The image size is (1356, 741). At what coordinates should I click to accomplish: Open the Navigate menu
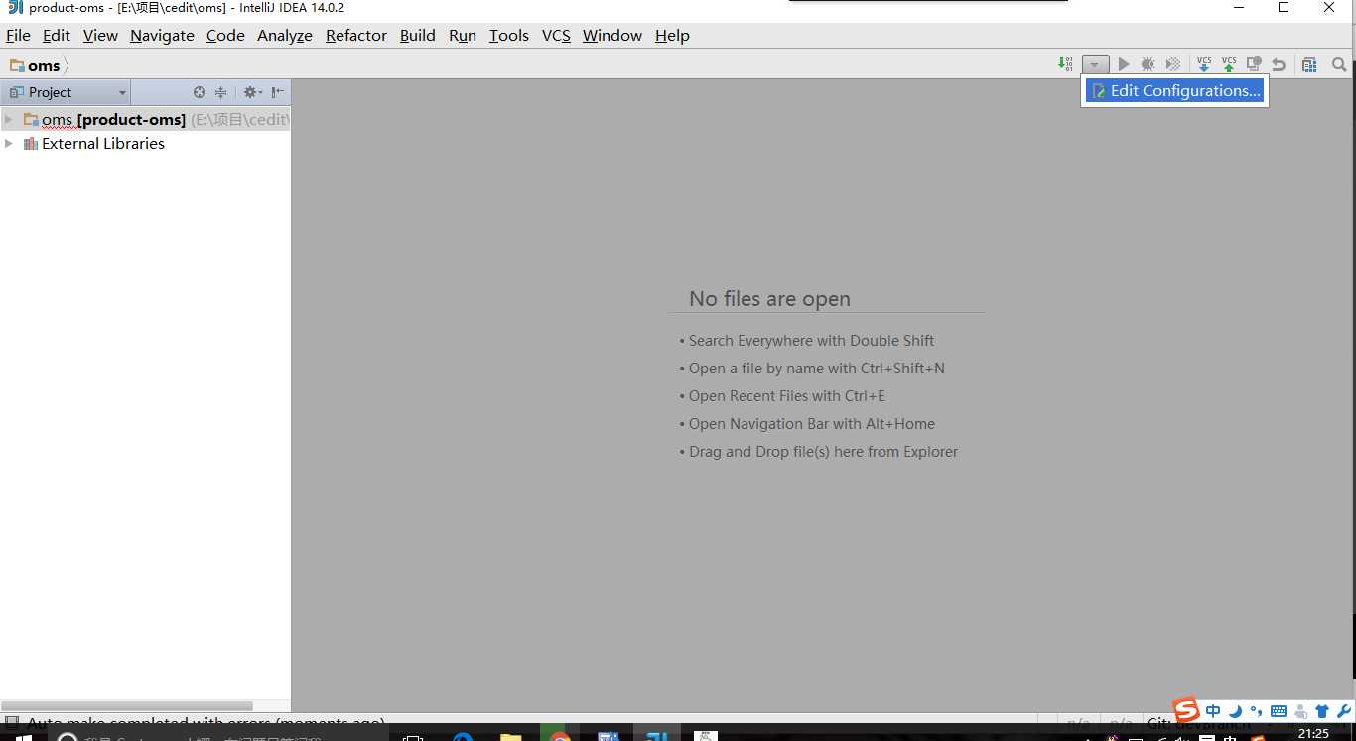[x=162, y=35]
